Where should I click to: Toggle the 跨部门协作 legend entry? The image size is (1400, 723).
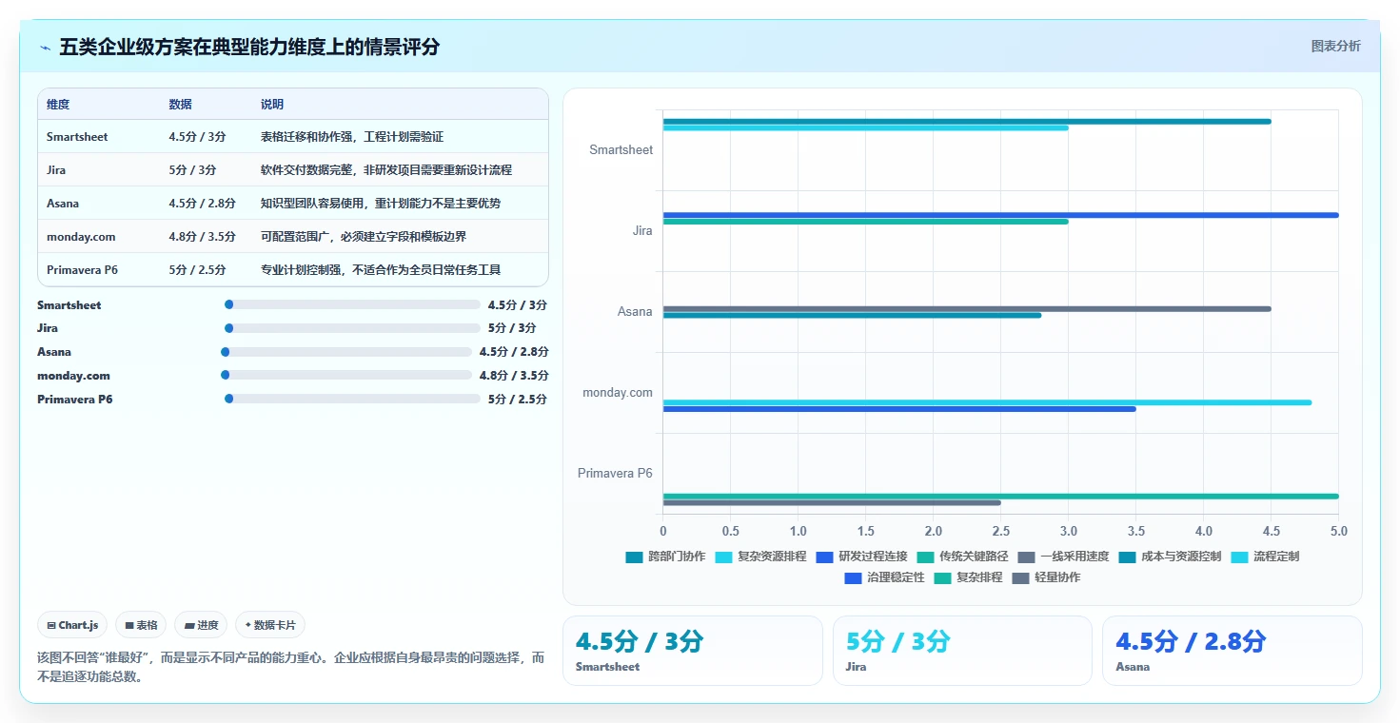(665, 557)
